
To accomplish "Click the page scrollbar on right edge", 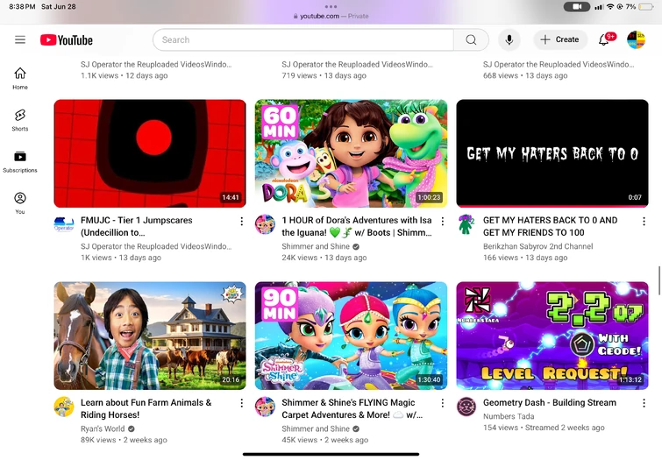I will (659, 280).
